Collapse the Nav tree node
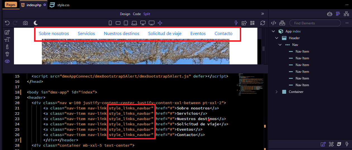Image resolution: width=352 pixels, height=150 pixels. point(280,45)
